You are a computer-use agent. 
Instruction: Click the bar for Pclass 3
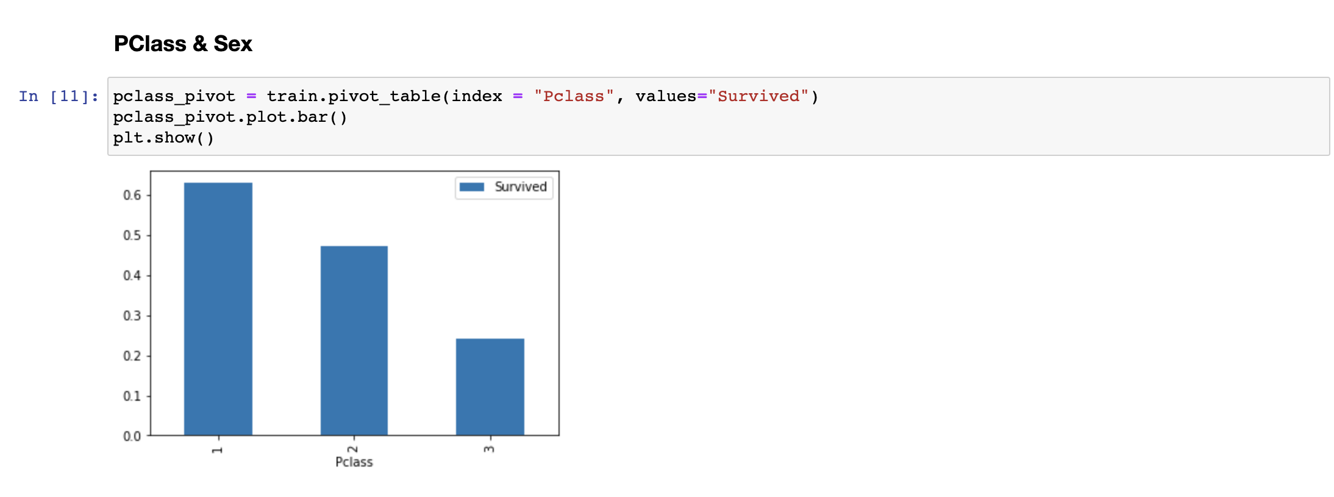pos(490,387)
